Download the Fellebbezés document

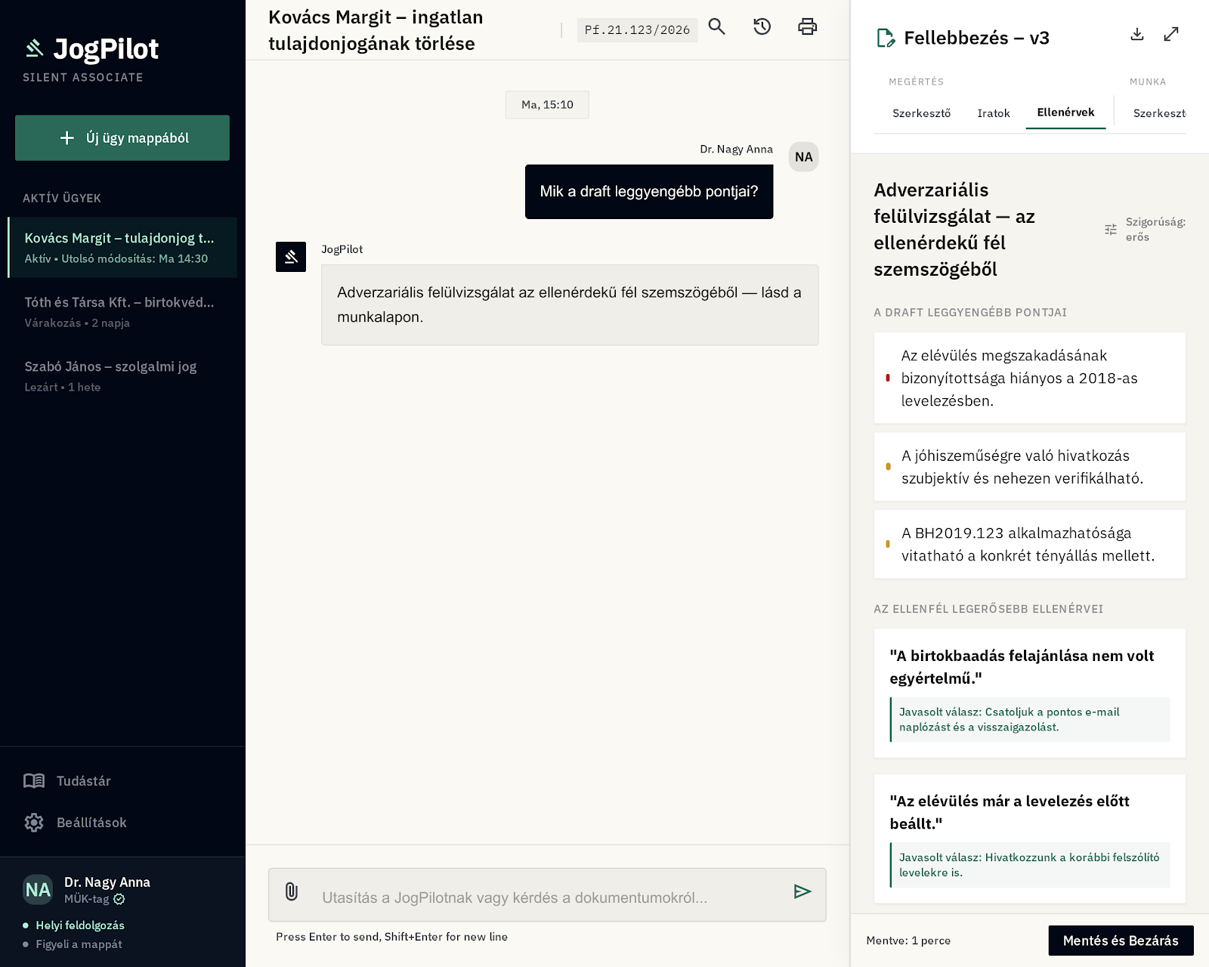tap(1137, 34)
